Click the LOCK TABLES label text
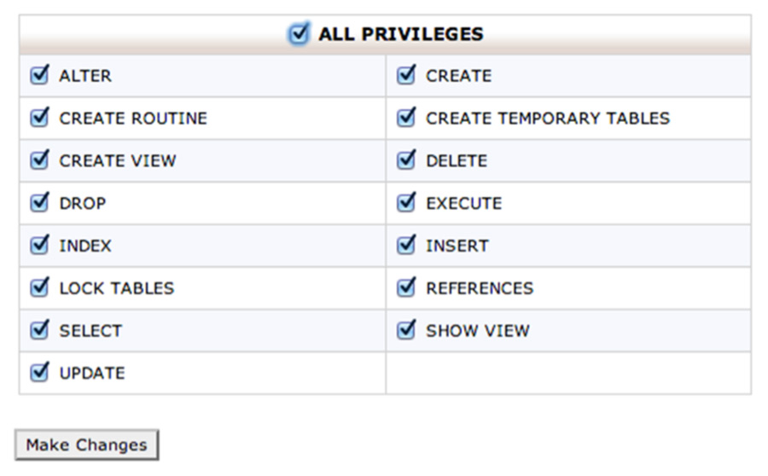This screenshot has width=768, height=476. pyautogui.click(x=117, y=288)
